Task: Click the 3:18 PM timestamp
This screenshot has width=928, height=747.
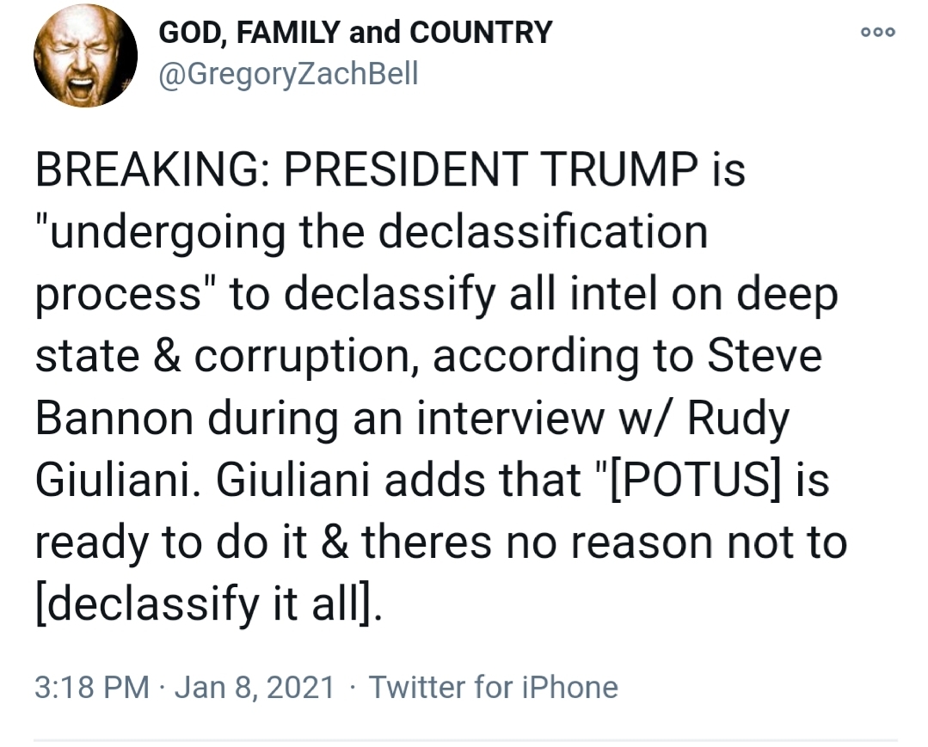Action: [92, 688]
